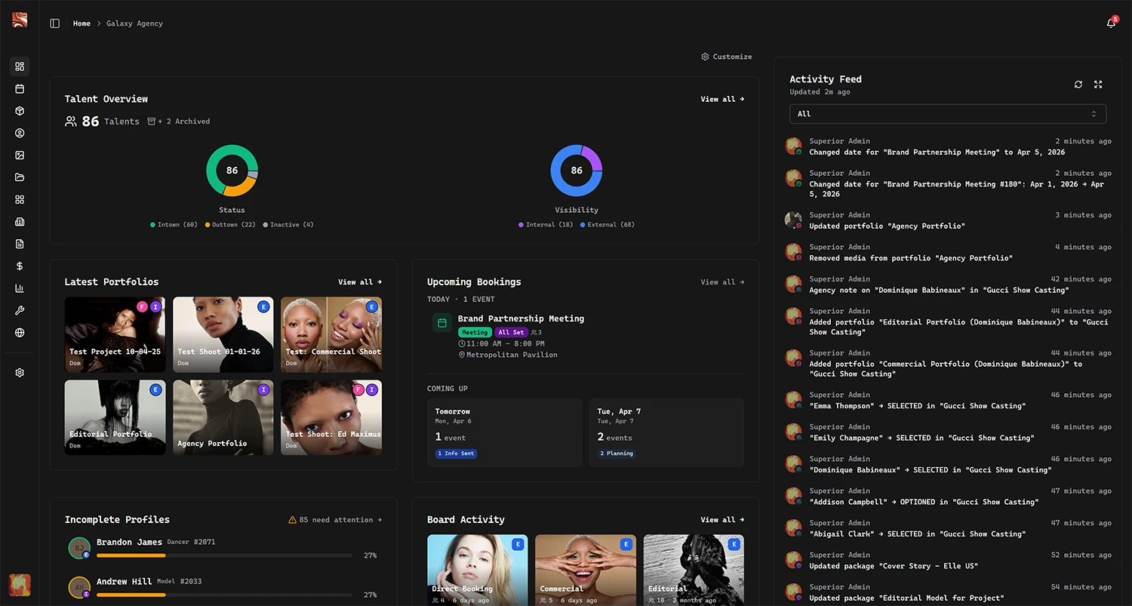Open the folder icon in the sidebar
The image size is (1132, 606).
[x=20, y=177]
